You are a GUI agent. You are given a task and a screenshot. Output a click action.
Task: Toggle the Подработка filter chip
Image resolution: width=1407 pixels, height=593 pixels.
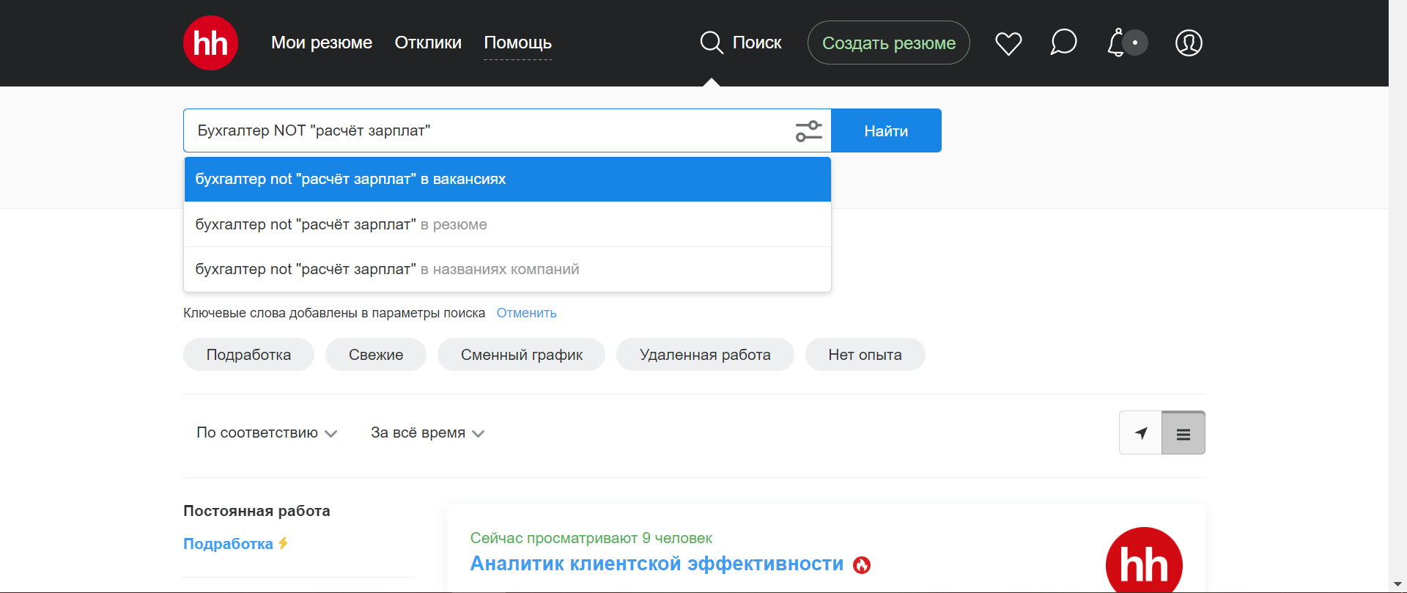coord(248,355)
